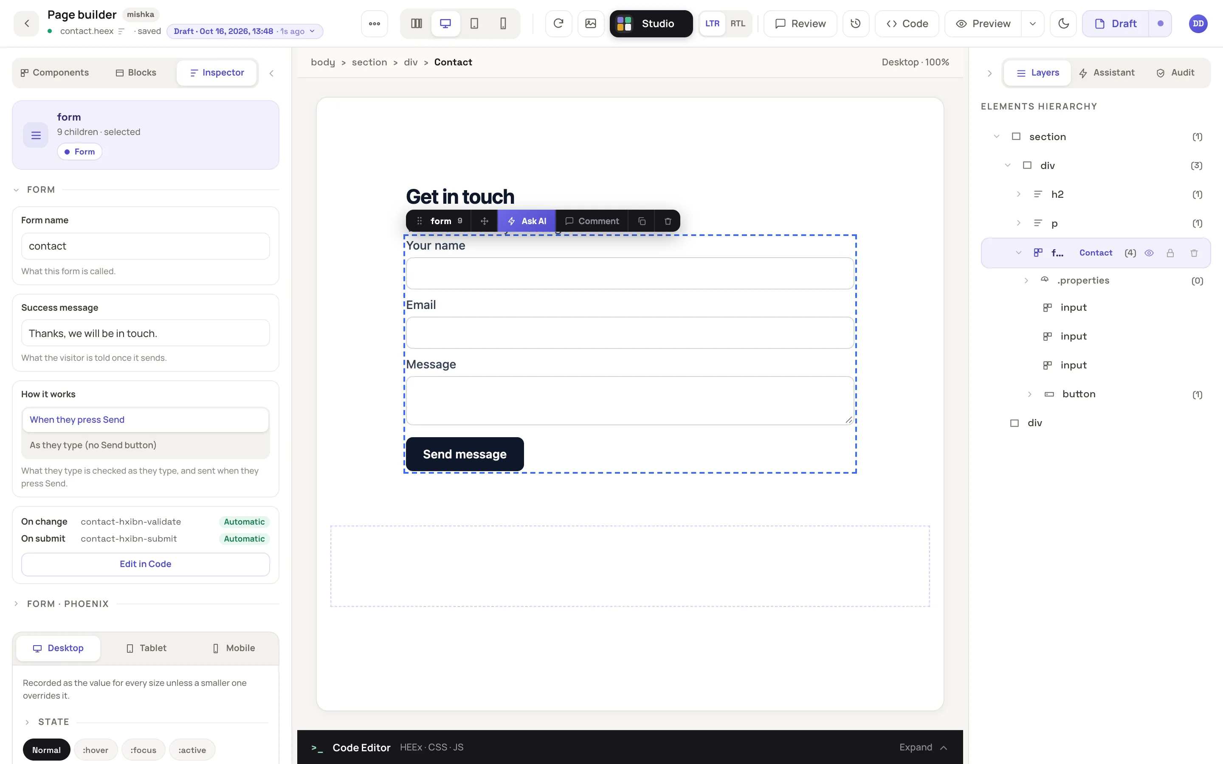Click the Ask AI button
Image resolution: width=1223 pixels, height=764 pixels.
click(x=527, y=221)
